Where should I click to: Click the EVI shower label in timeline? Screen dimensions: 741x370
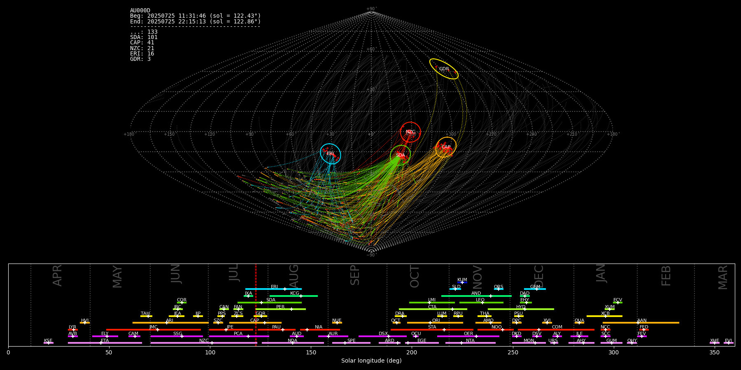click(x=728, y=341)
